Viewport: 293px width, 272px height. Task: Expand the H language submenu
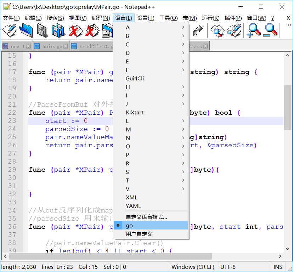coord(151,87)
